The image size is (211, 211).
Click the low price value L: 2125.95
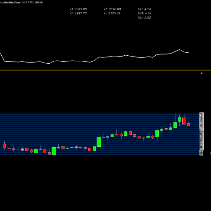pyautogui.click(x=112, y=14)
